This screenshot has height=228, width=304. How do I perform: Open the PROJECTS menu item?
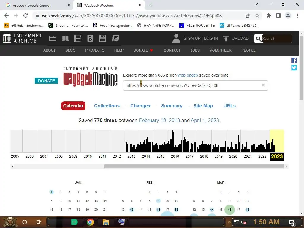95,50
